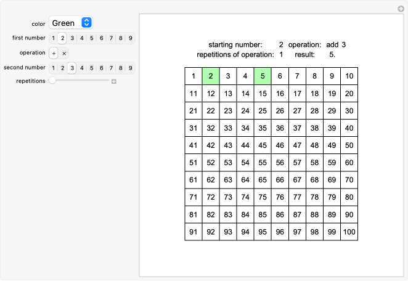Image resolution: width=408 pixels, height=281 pixels.
Task: Set second number to 1
Action: pyautogui.click(x=54, y=68)
